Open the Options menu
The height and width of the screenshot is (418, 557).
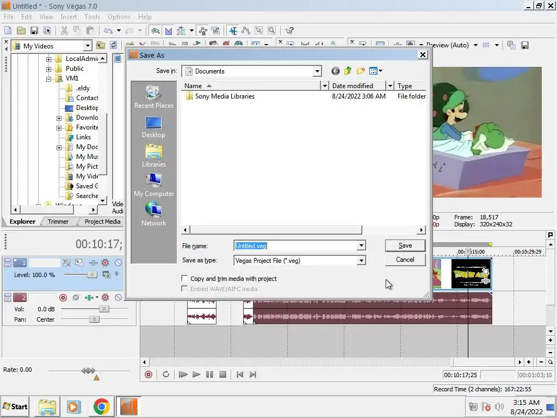click(119, 17)
